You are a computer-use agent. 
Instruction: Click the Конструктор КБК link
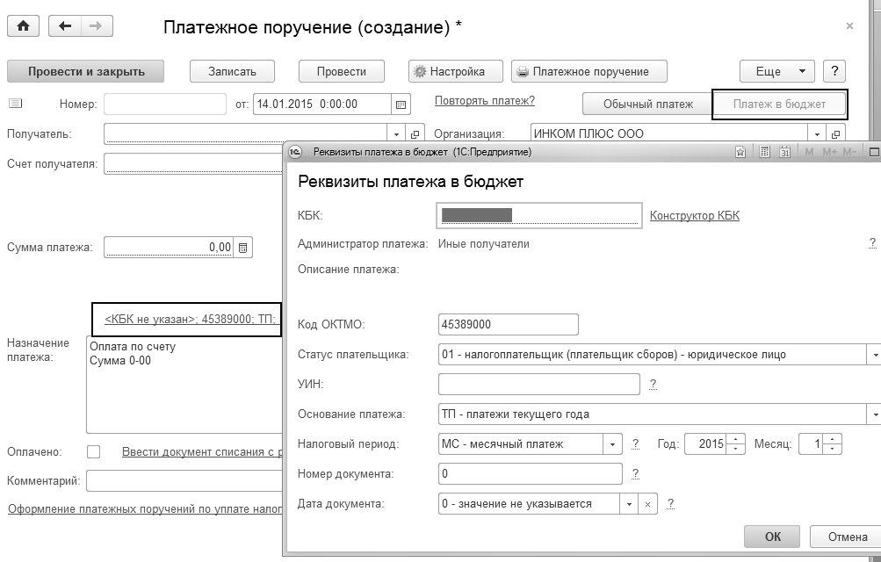pyautogui.click(x=694, y=215)
